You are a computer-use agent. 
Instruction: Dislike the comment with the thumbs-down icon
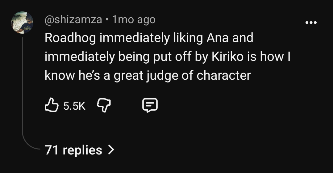click(104, 105)
